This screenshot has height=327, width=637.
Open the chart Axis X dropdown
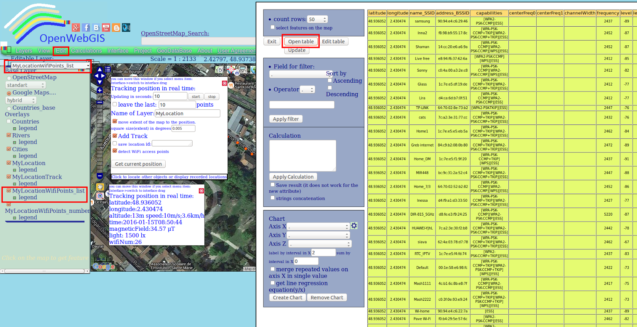coord(318,226)
